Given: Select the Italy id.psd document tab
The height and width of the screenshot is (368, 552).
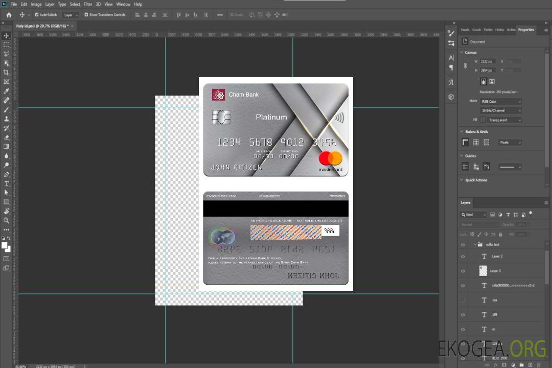Looking at the screenshot, I should tap(42, 26).
